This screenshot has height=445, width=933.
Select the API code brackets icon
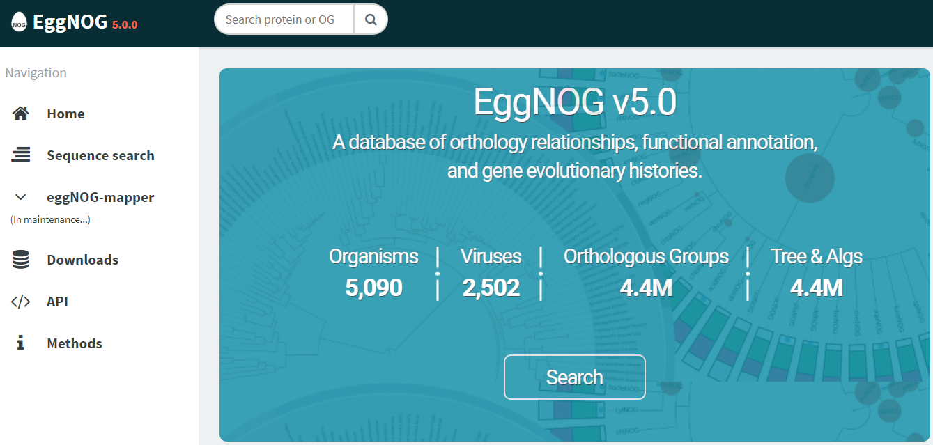(20, 301)
